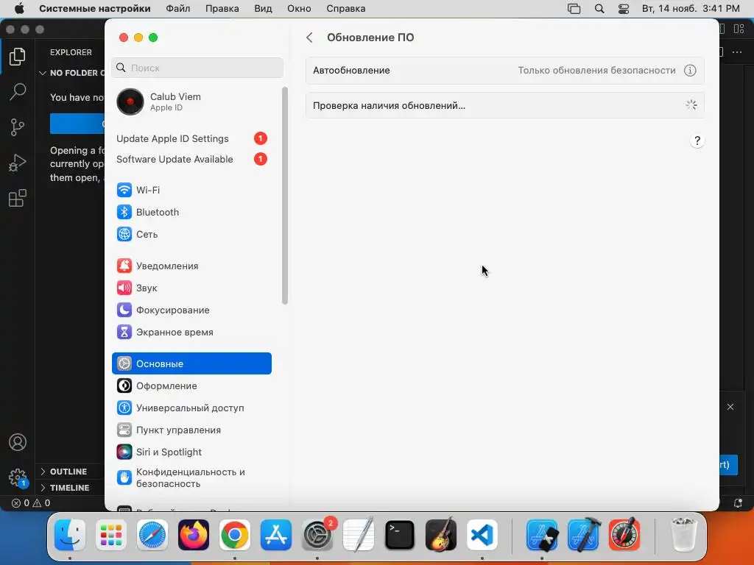Open the Справка menu
This screenshot has width=754, height=565.
pyautogui.click(x=346, y=9)
